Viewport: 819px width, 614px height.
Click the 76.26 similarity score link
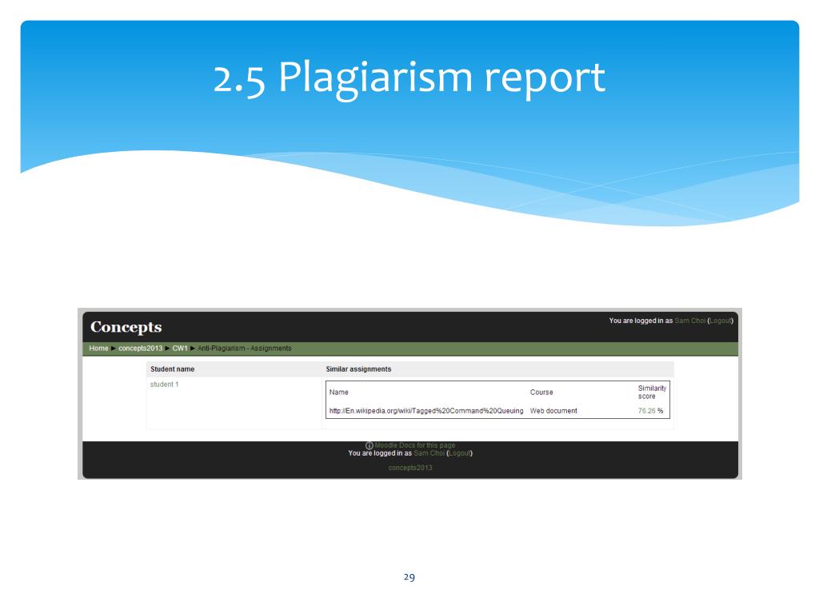click(646, 411)
